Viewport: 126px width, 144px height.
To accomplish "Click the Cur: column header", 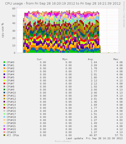I will (x=40, y=59).
